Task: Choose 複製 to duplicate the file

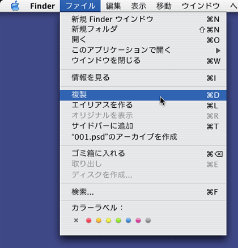Action: (x=143, y=95)
